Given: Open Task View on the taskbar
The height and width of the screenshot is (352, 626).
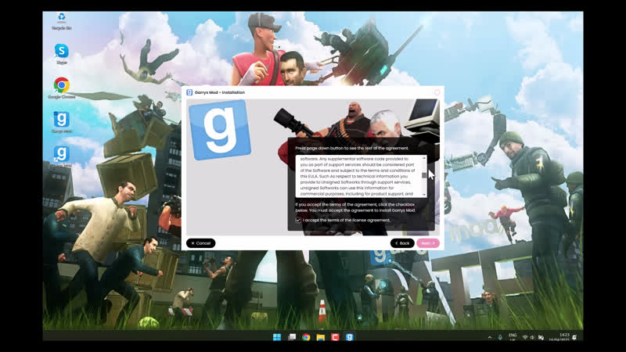Looking at the screenshot, I should pos(292,337).
